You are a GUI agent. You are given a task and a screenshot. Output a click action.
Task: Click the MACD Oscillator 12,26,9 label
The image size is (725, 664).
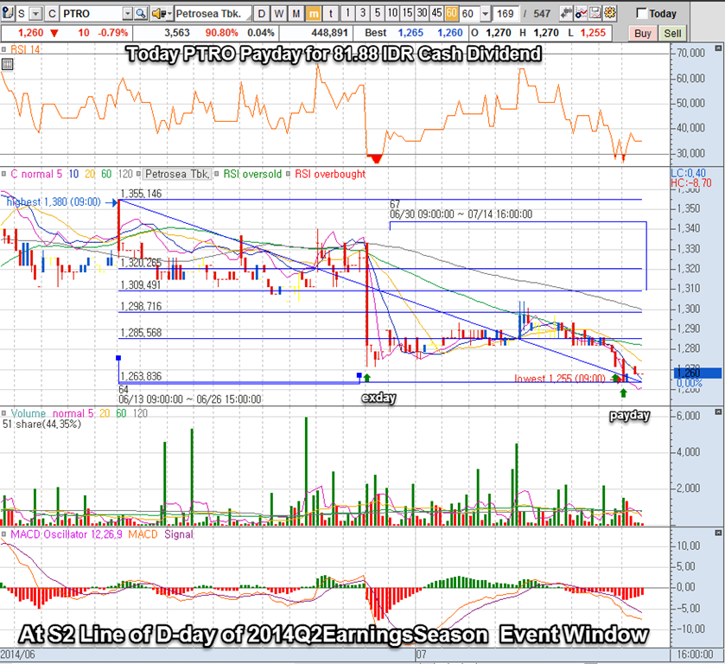[x=67, y=534]
